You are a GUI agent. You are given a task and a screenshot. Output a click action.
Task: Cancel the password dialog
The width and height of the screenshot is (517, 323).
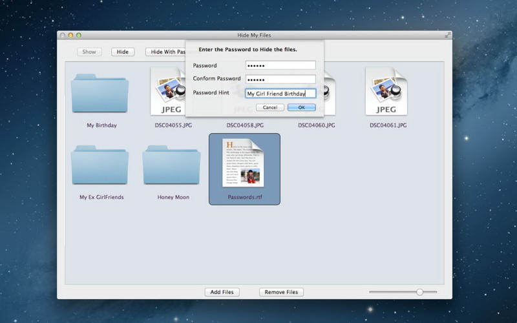click(x=269, y=107)
